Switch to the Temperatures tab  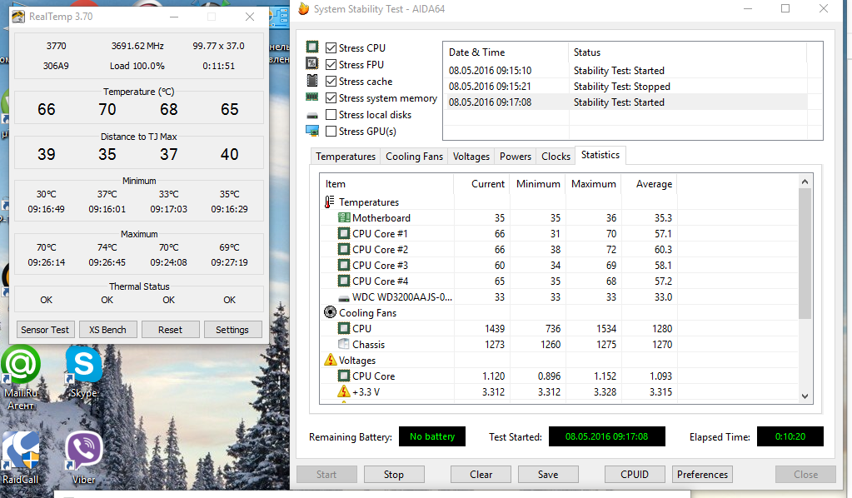point(346,157)
